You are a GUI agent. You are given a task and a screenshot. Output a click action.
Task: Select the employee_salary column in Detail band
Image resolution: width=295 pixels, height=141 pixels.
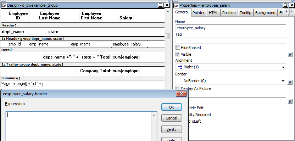tap(126, 44)
